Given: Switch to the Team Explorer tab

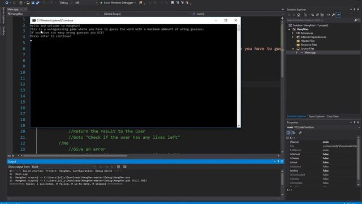Looking at the screenshot, I should click(316, 116).
